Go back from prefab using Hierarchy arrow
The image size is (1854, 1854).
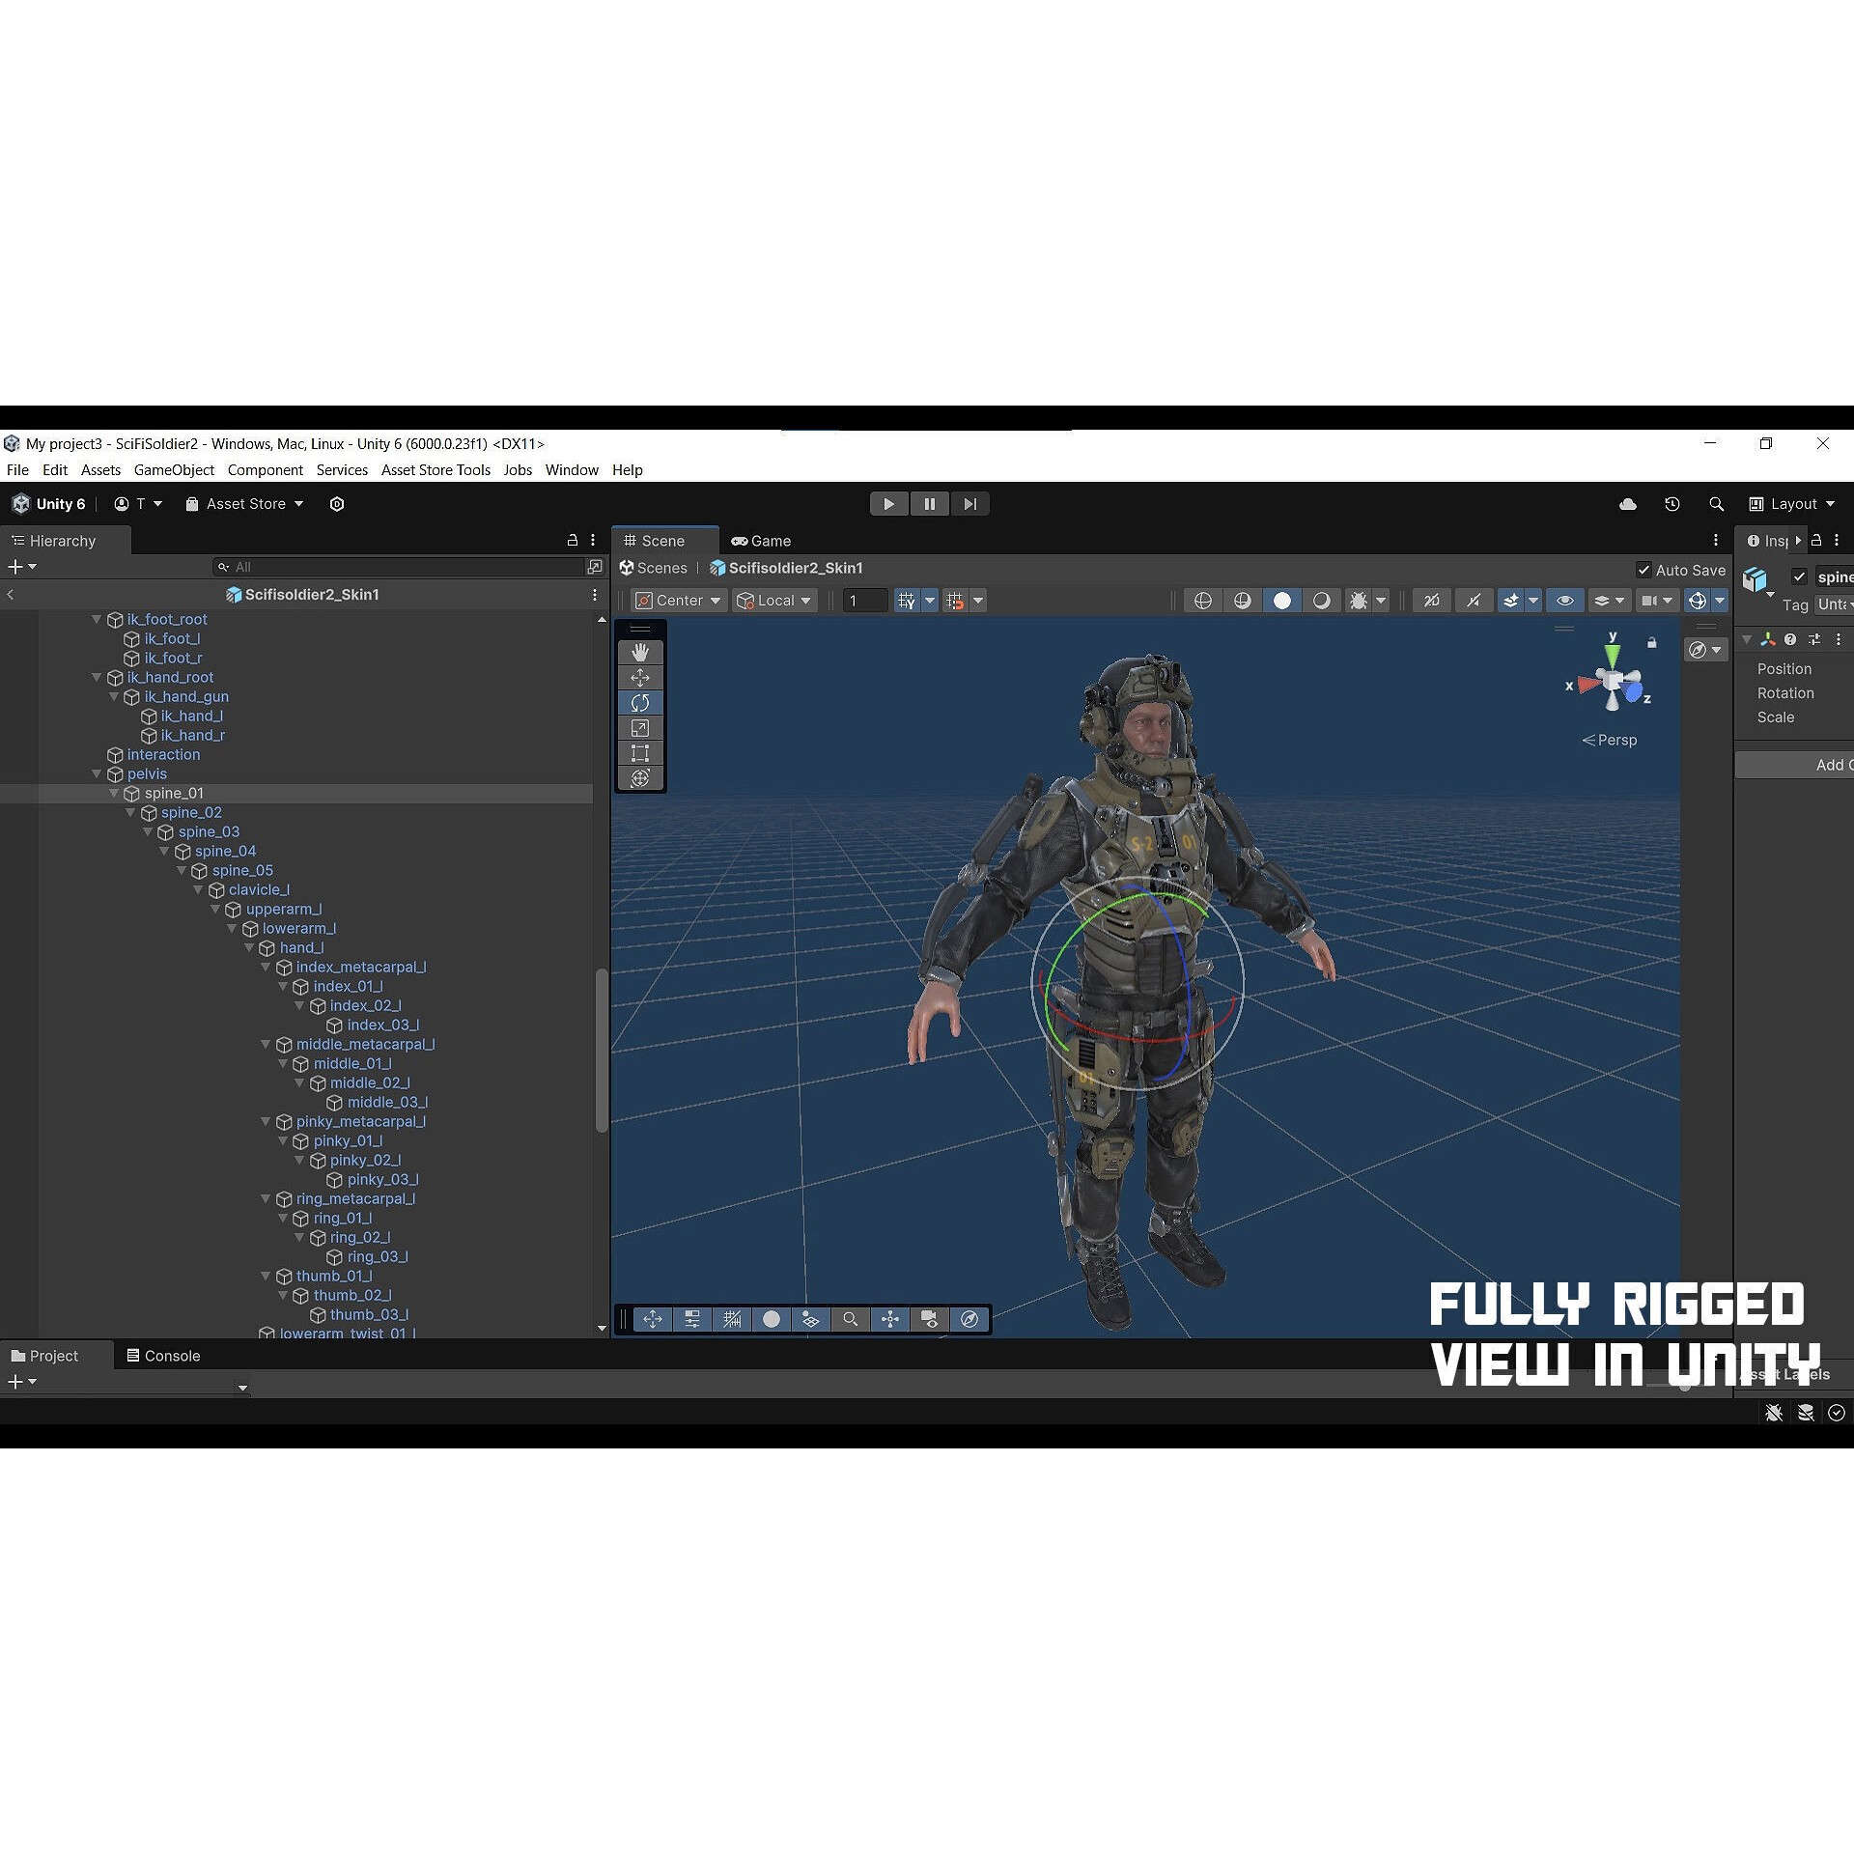pyautogui.click(x=11, y=595)
